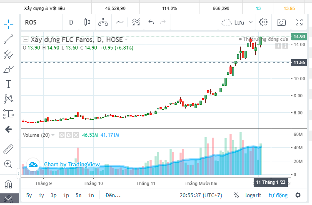Undo the last chart action
The image size is (312, 205).
click(151, 22)
